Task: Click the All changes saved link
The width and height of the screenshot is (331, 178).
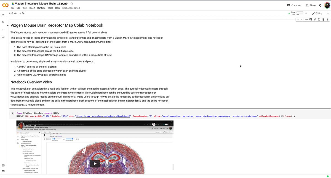Action: 71,8
